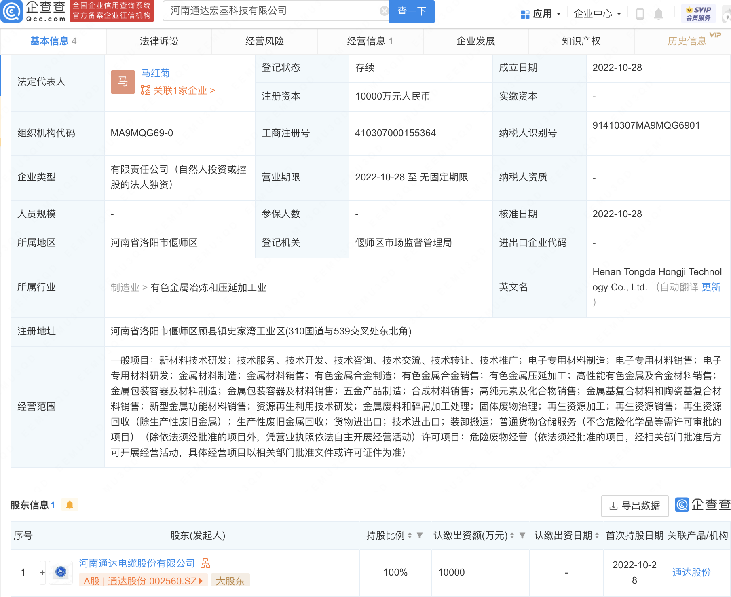
Task: Click 有色金属冶炼和压延加工业 industry text
Action: (208, 288)
